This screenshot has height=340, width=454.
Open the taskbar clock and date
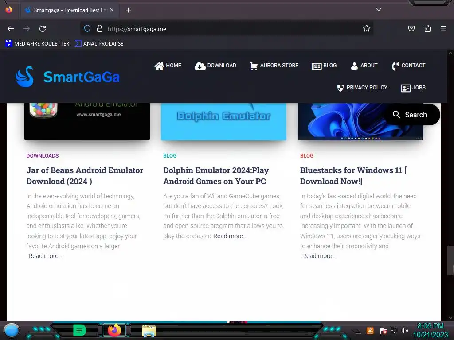coord(431,330)
